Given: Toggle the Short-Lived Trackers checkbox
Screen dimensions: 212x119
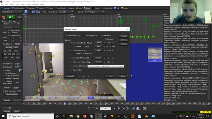Looking at the screenshot, I should click(71, 58).
